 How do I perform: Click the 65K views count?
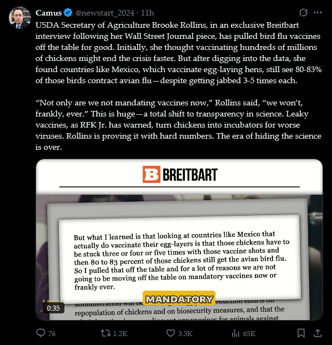249,333
